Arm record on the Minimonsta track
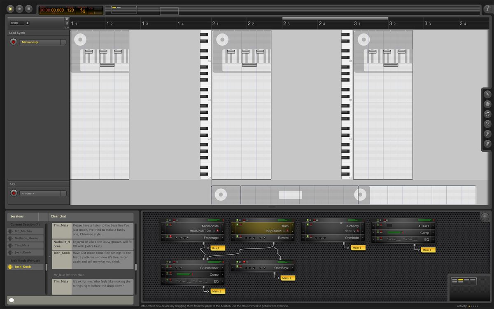 14,42
